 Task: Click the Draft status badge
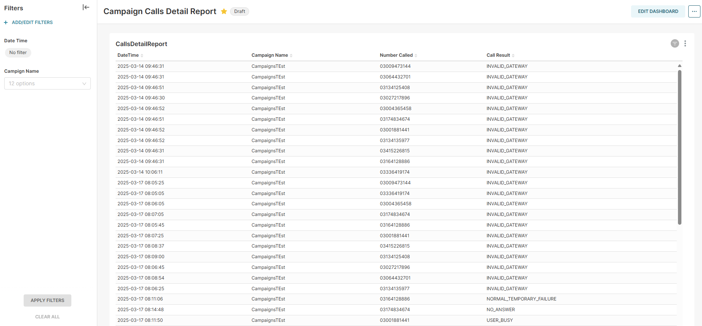click(x=240, y=11)
